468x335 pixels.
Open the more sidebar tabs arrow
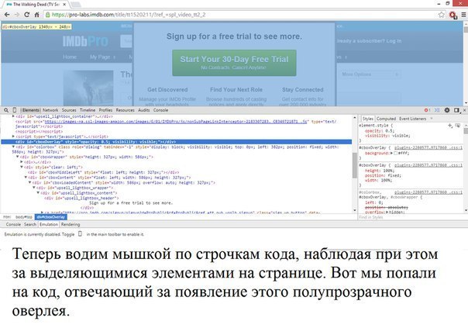[x=432, y=119]
